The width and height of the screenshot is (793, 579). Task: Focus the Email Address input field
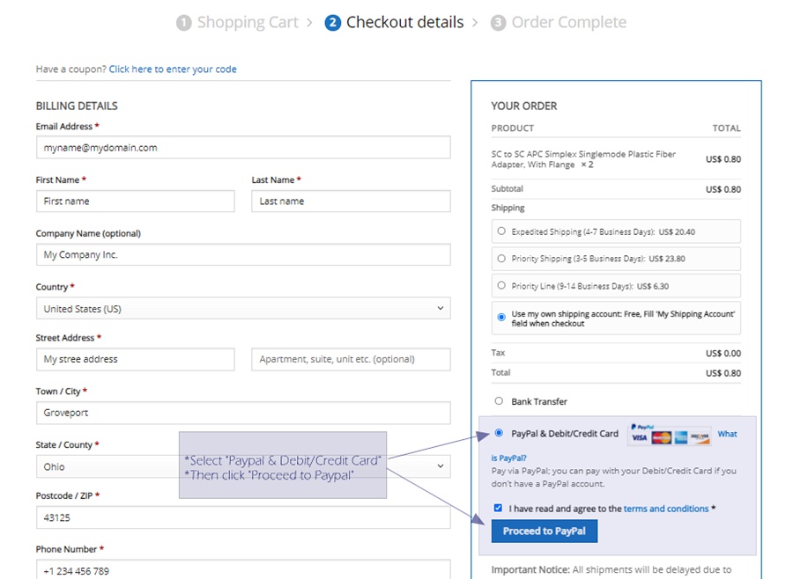pyautogui.click(x=243, y=148)
